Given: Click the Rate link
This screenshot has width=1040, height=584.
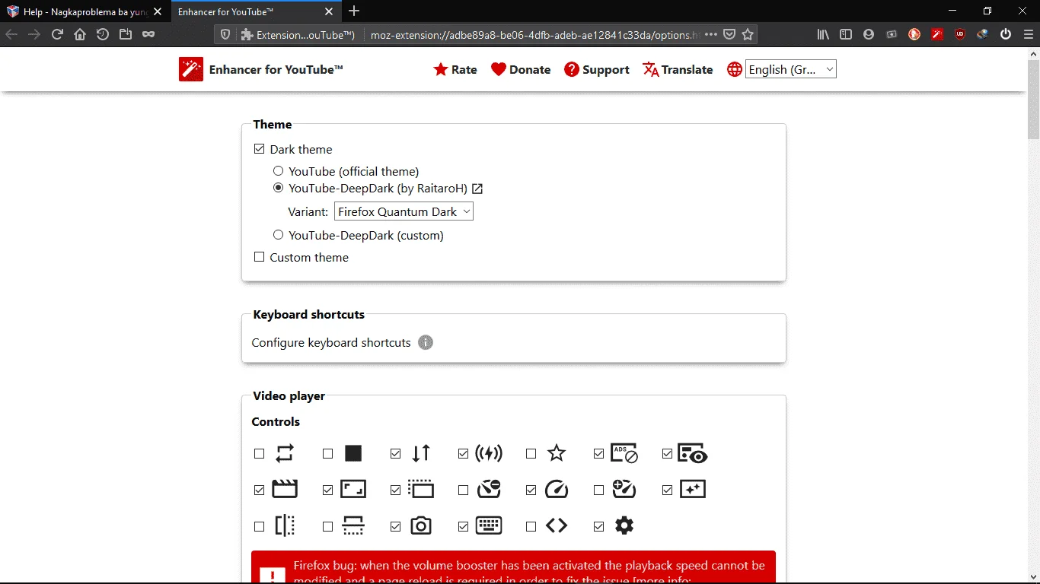Looking at the screenshot, I should click(x=455, y=69).
